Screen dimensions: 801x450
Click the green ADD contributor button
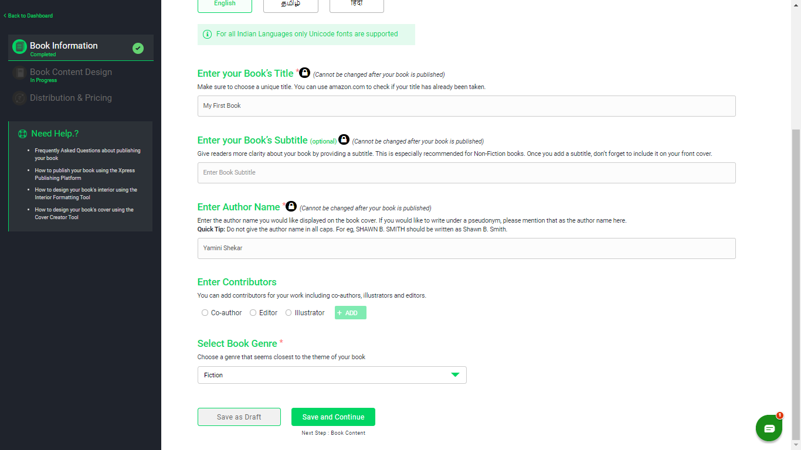(350, 312)
